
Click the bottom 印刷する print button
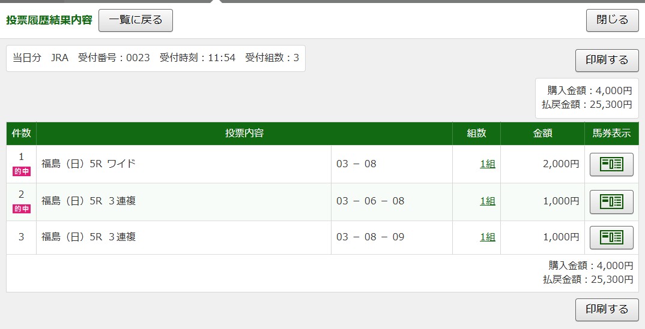pyautogui.click(x=607, y=309)
